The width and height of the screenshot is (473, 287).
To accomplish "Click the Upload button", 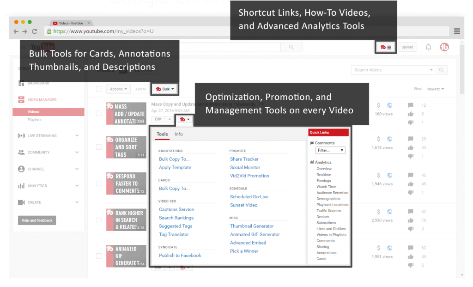I will click(x=407, y=47).
